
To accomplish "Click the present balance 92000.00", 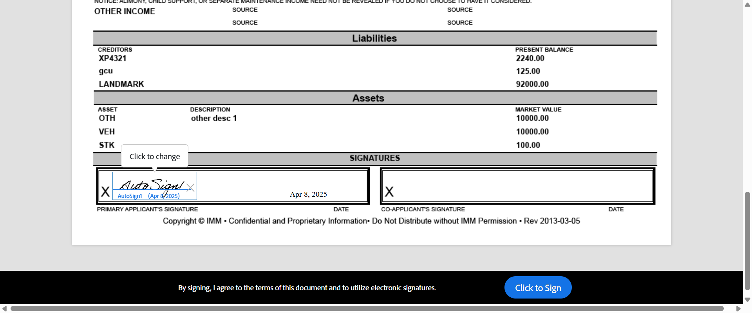I will point(532,84).
